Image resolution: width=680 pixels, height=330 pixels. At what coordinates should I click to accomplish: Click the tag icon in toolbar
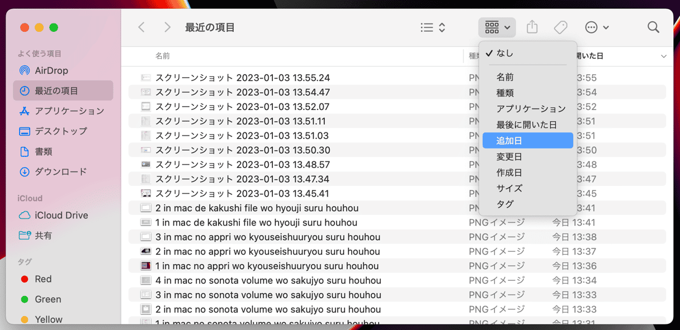[x=560, y=27]
